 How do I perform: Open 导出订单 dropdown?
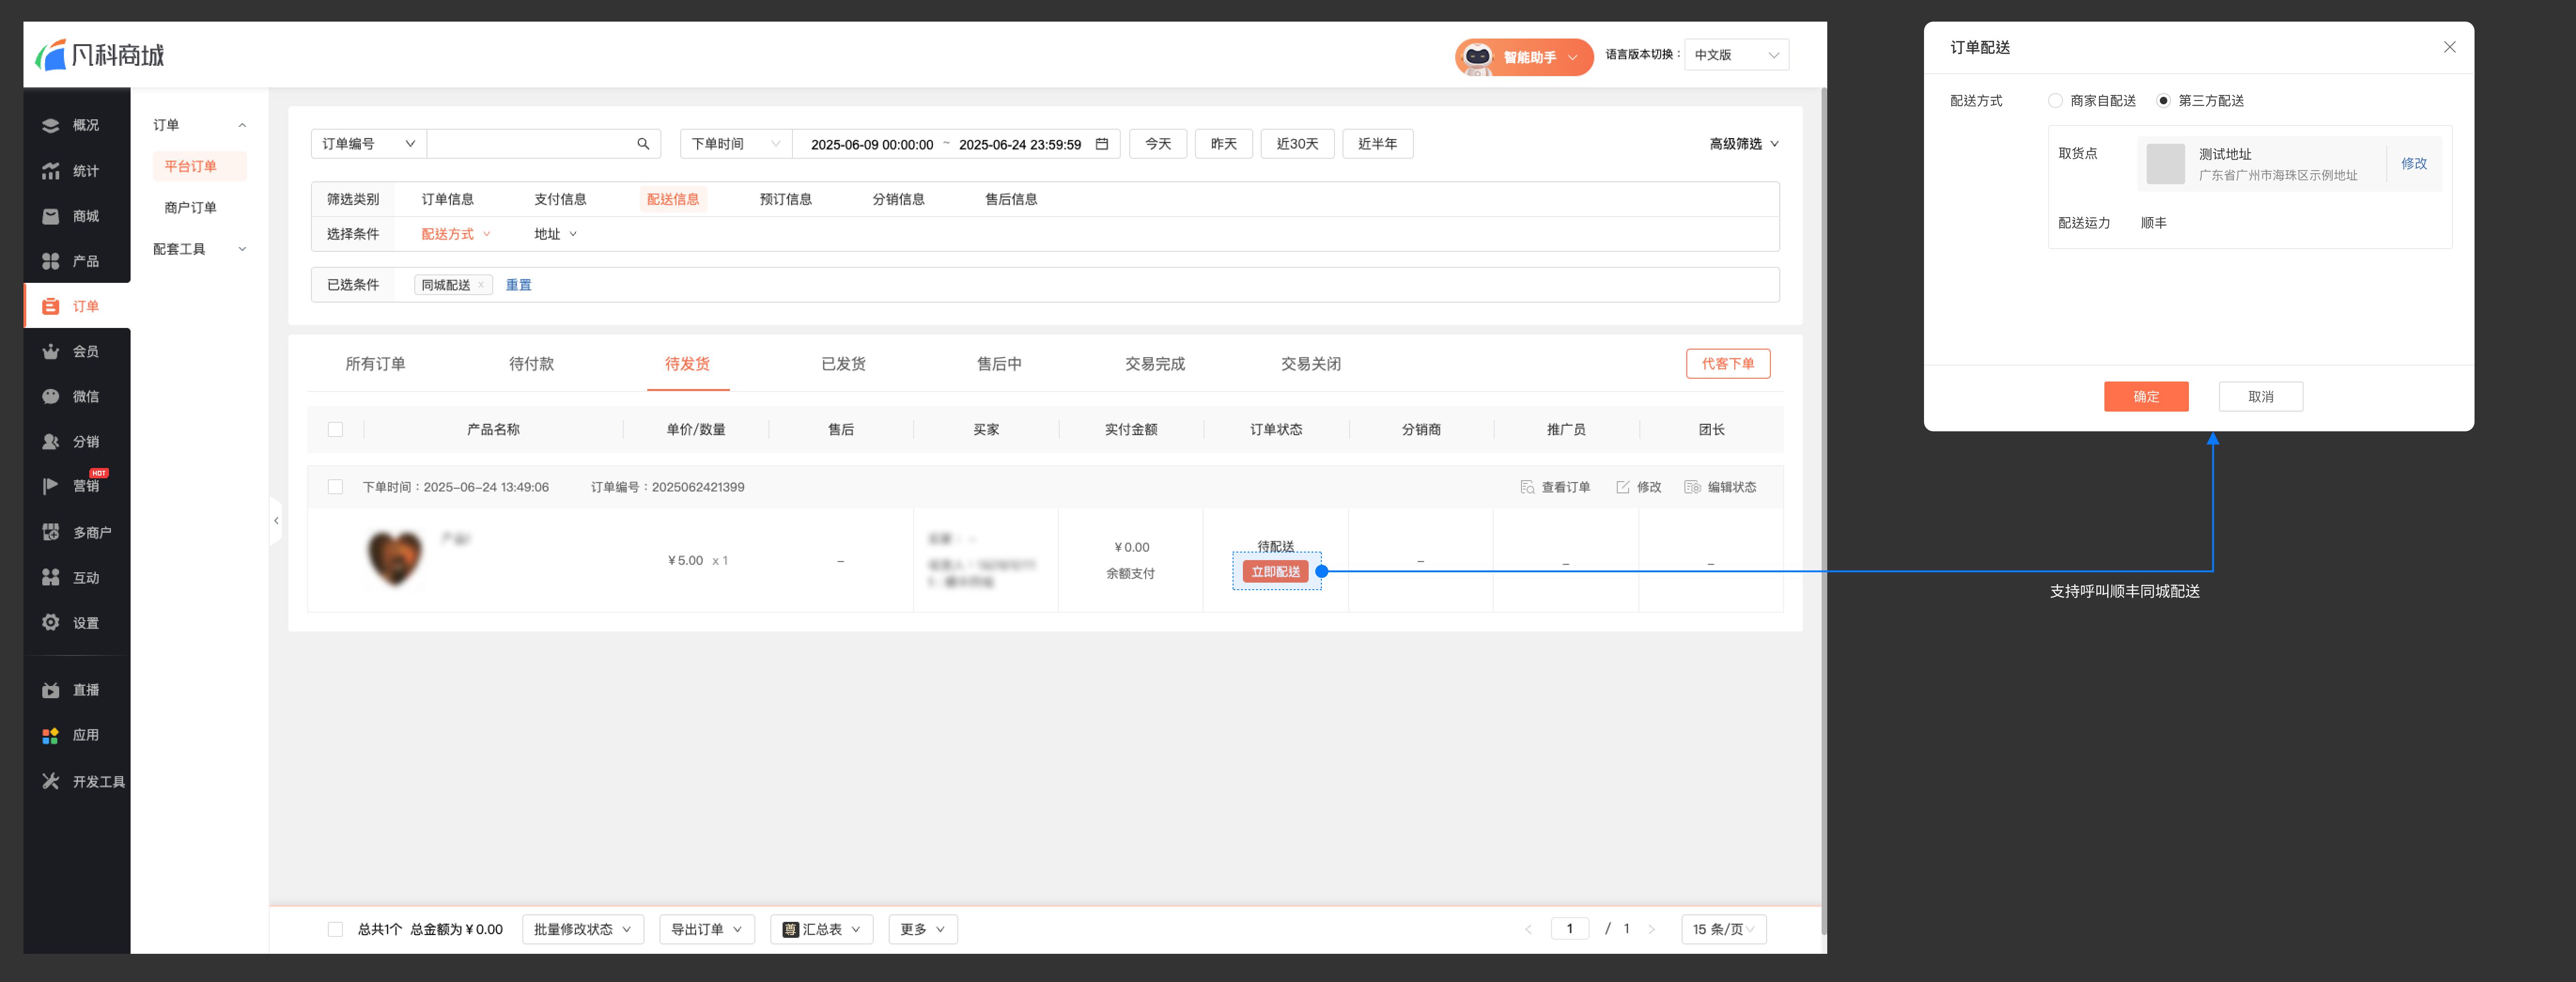pyautogui.click(x=707, y=929)
